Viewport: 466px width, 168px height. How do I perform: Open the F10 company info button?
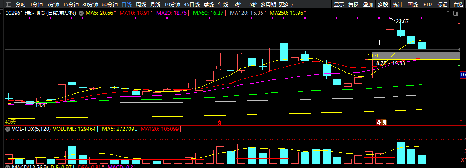coord(427,5)
